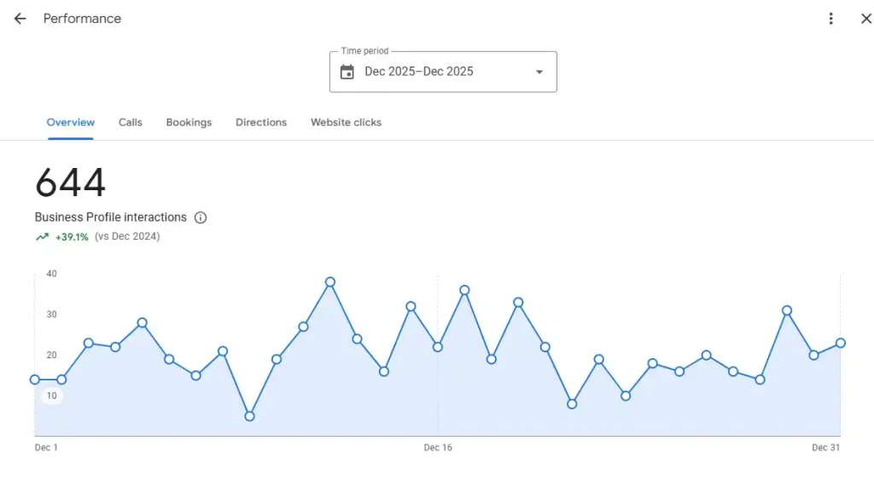
Task: Show the Website clicks tab
Action: 346,123
